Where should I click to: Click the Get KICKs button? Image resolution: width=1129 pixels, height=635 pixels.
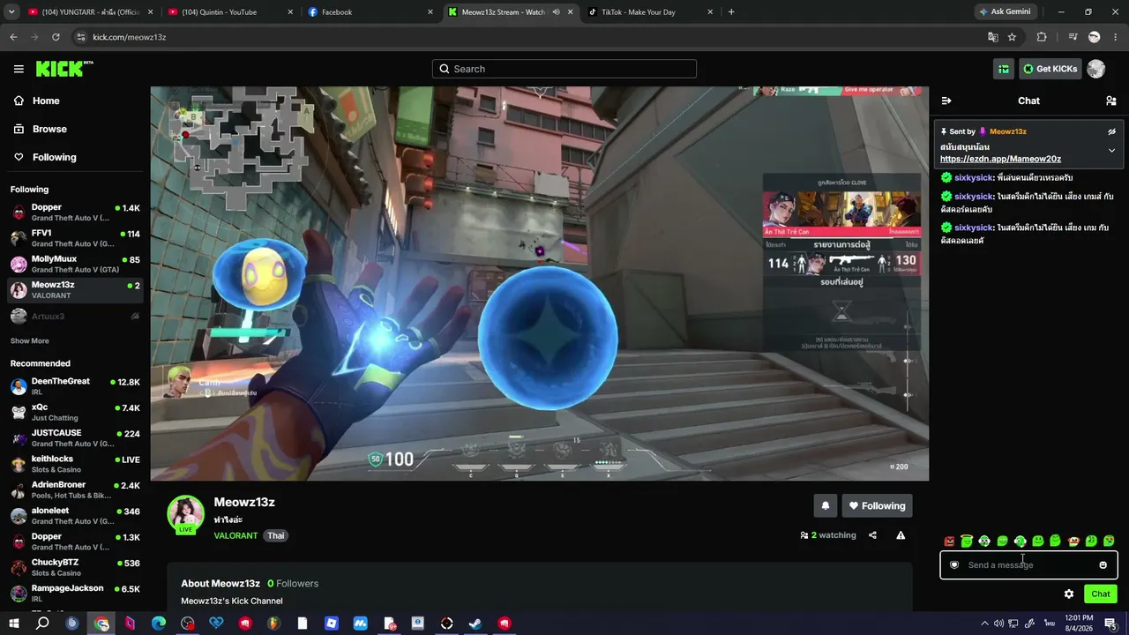click(1050, 69)
